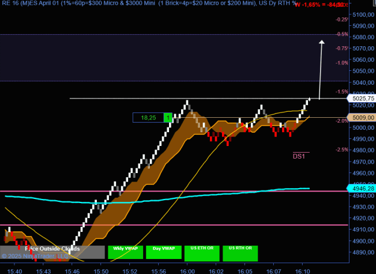The image size is (376, 274).
Task: Click the 4940,00 price axis label
Action: pyautogui.click(x=363, y=196)
